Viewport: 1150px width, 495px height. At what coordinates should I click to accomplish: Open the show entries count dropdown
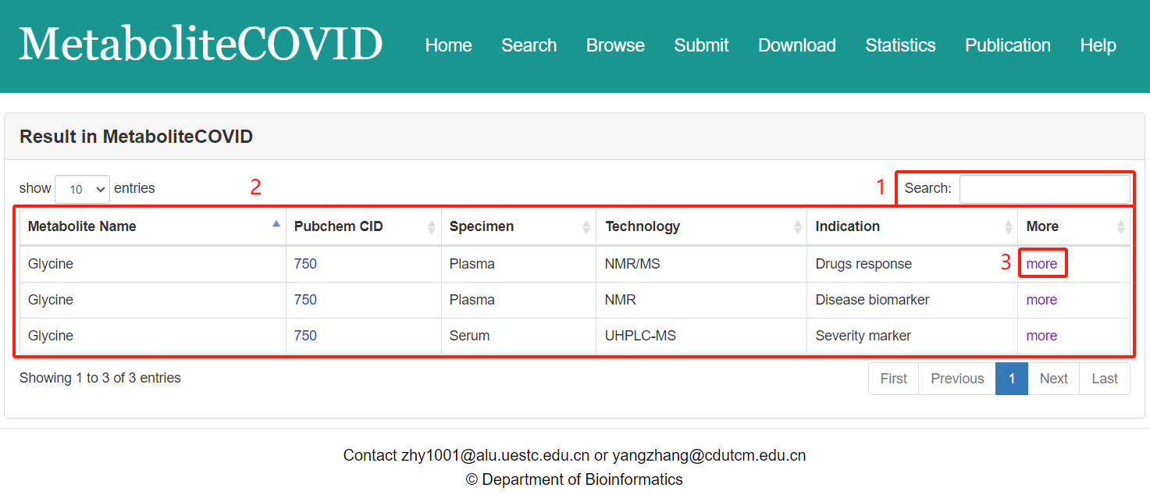coord(82,189)
